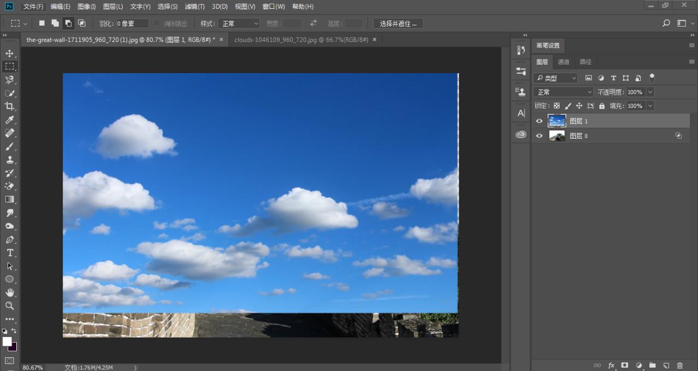Image resolution: width=698 pixels, height=371 pixels.
Task: Add a layer style with fx icon
Action: point(611,365)
